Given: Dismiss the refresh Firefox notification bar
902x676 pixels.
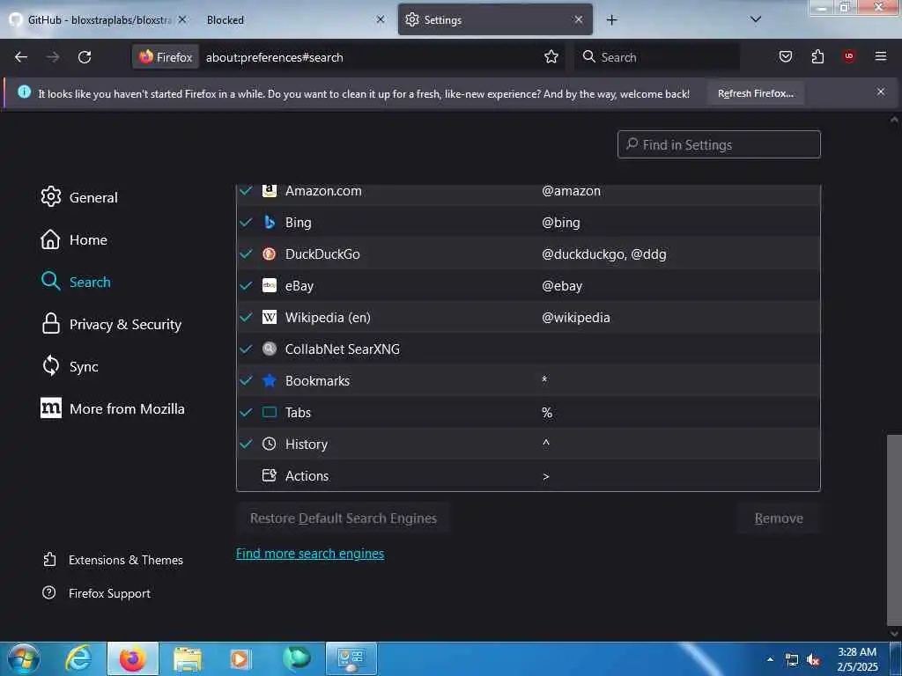Looking at the screenshot, I should tap(881, 92).
